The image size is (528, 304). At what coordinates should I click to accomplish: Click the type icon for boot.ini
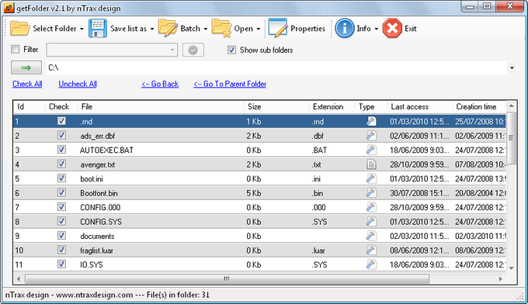(x=371, y=178)
